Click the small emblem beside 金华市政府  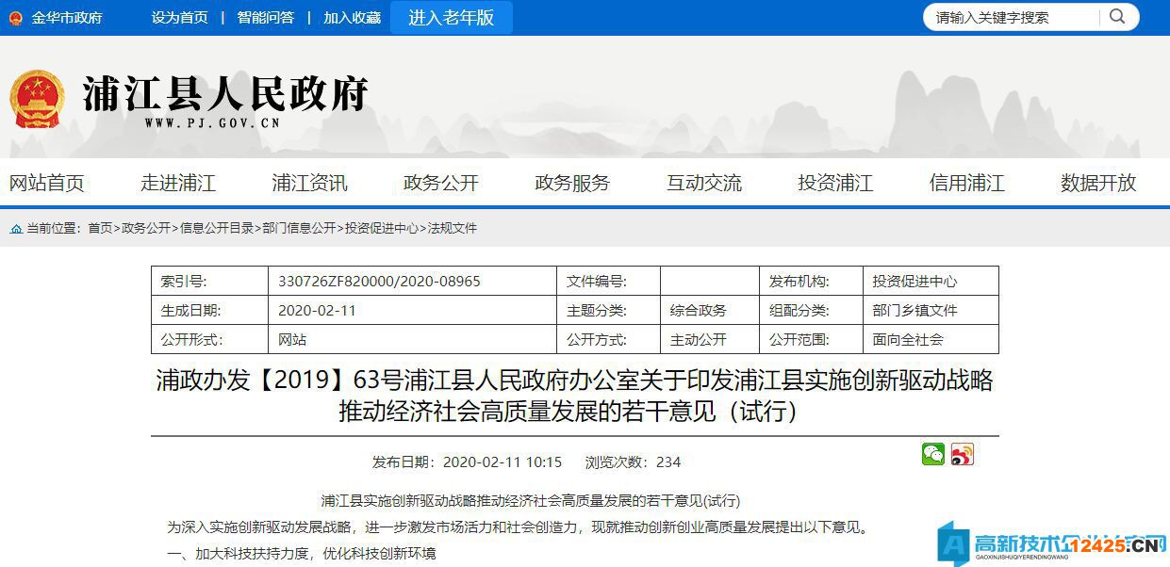(14, 16)
